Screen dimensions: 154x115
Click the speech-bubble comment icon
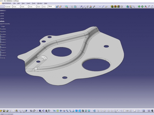click(34, 111)
